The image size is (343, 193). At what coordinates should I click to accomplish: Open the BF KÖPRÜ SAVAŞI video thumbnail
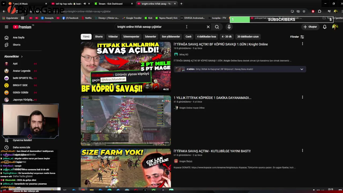[126, 67]
